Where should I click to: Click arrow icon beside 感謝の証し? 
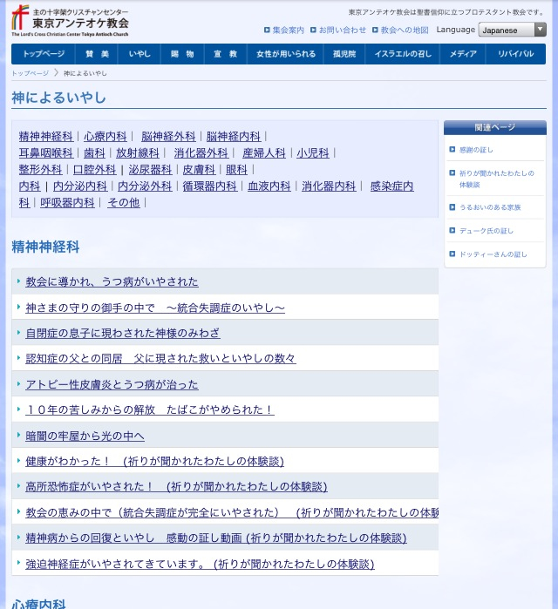(452, 150)
